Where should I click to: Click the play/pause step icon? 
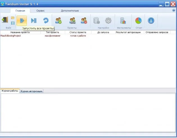pos(34,21)
